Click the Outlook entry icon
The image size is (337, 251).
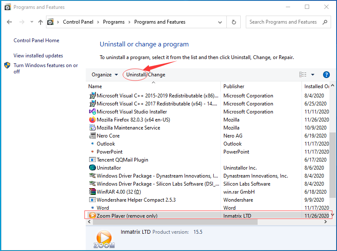point(92,143)
